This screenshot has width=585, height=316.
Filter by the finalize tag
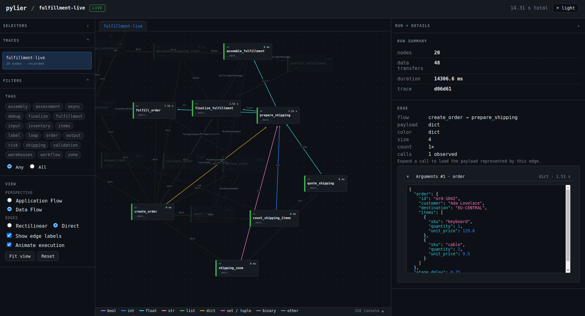pos(38,116)
